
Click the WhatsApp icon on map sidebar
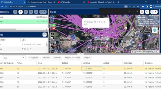52,44
